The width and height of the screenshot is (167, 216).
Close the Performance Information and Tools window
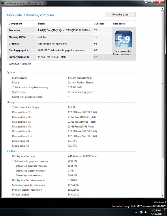click(x=160, y=2)
